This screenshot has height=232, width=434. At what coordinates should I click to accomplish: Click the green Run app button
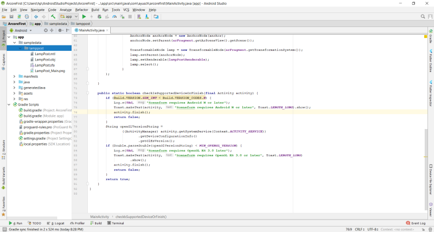[84, 17]
